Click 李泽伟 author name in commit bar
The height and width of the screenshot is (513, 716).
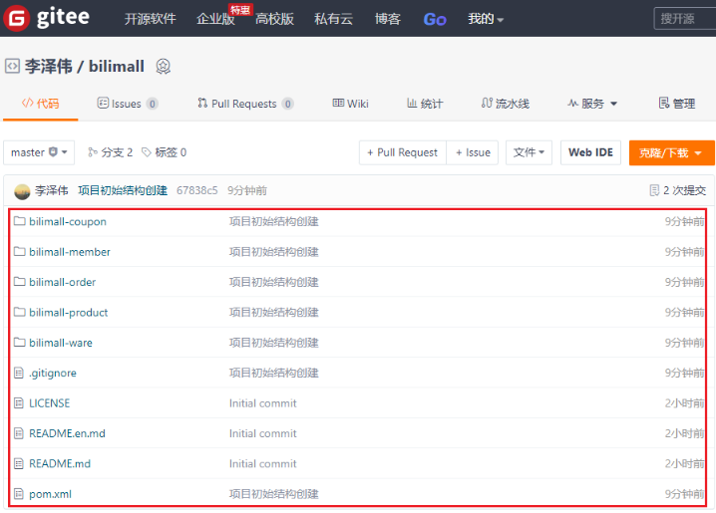52,190
